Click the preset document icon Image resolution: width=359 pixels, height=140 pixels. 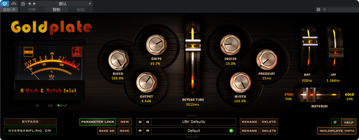[x=23, y=3]
